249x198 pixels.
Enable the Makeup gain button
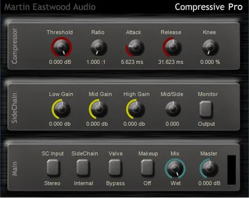click(x=147, y=167)
